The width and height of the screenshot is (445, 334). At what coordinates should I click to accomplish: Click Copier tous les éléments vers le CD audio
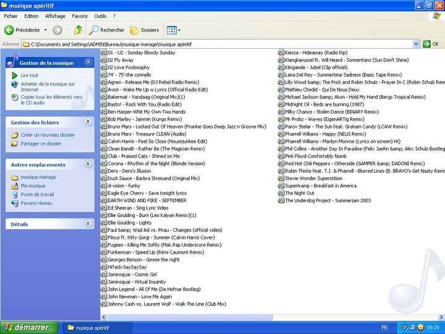[51, 100]
